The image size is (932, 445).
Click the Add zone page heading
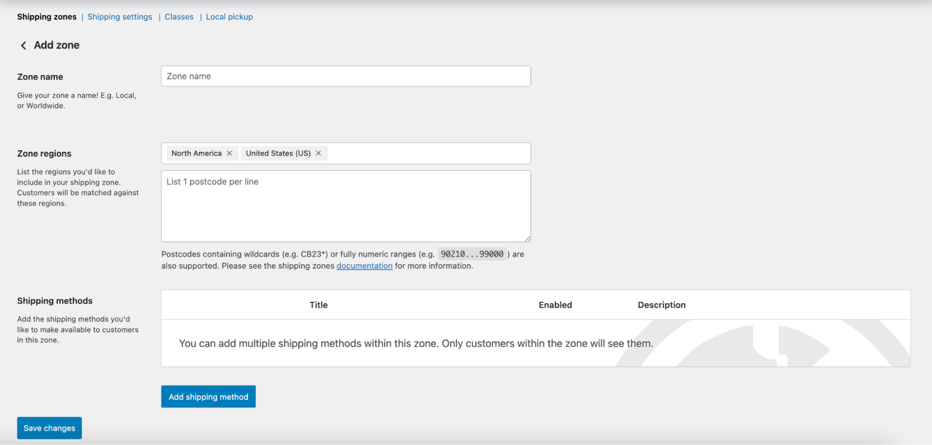56,45
